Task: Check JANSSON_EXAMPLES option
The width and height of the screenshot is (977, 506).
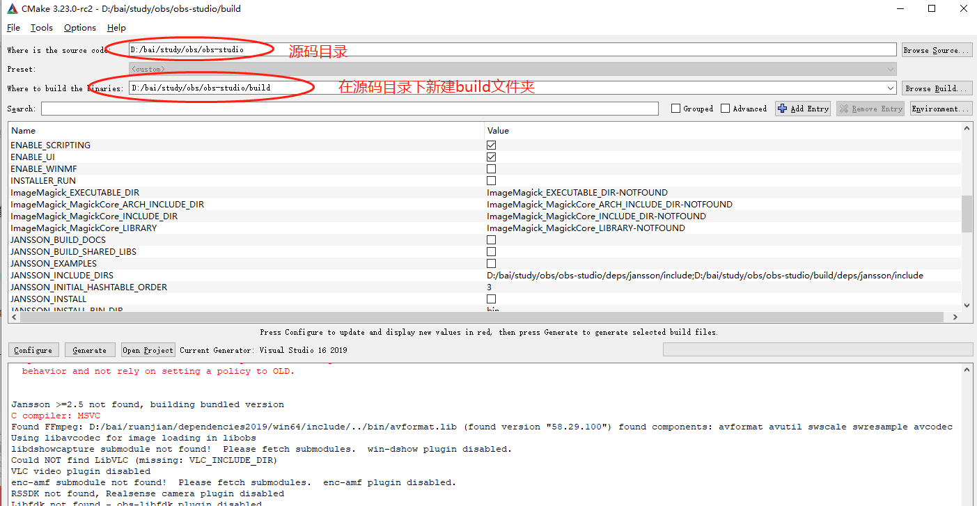Action: (x=492, y=263)
